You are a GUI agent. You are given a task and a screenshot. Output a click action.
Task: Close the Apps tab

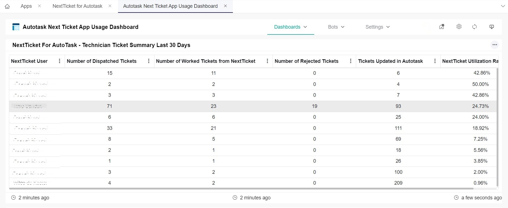39,6
